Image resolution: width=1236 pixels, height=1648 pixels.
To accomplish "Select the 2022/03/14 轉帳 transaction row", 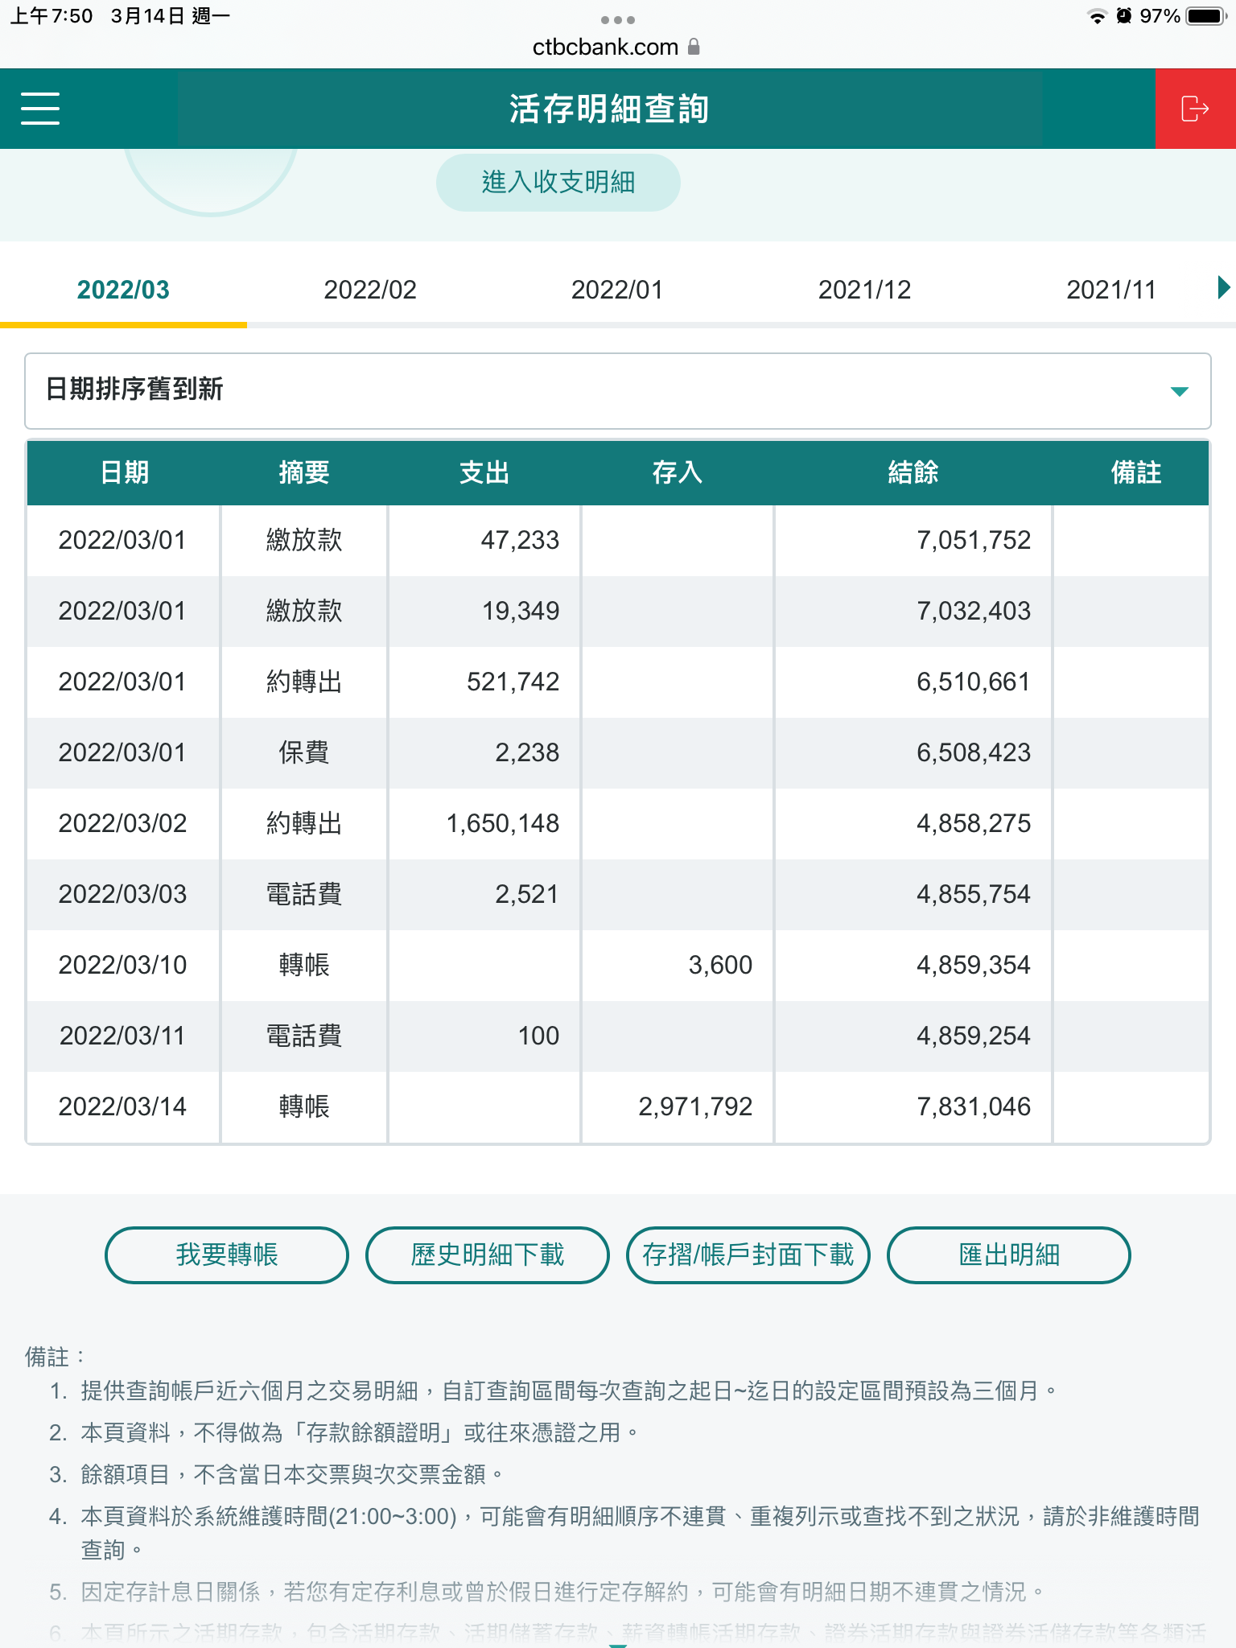I will pyautogui.click(x=617, y=1106).
